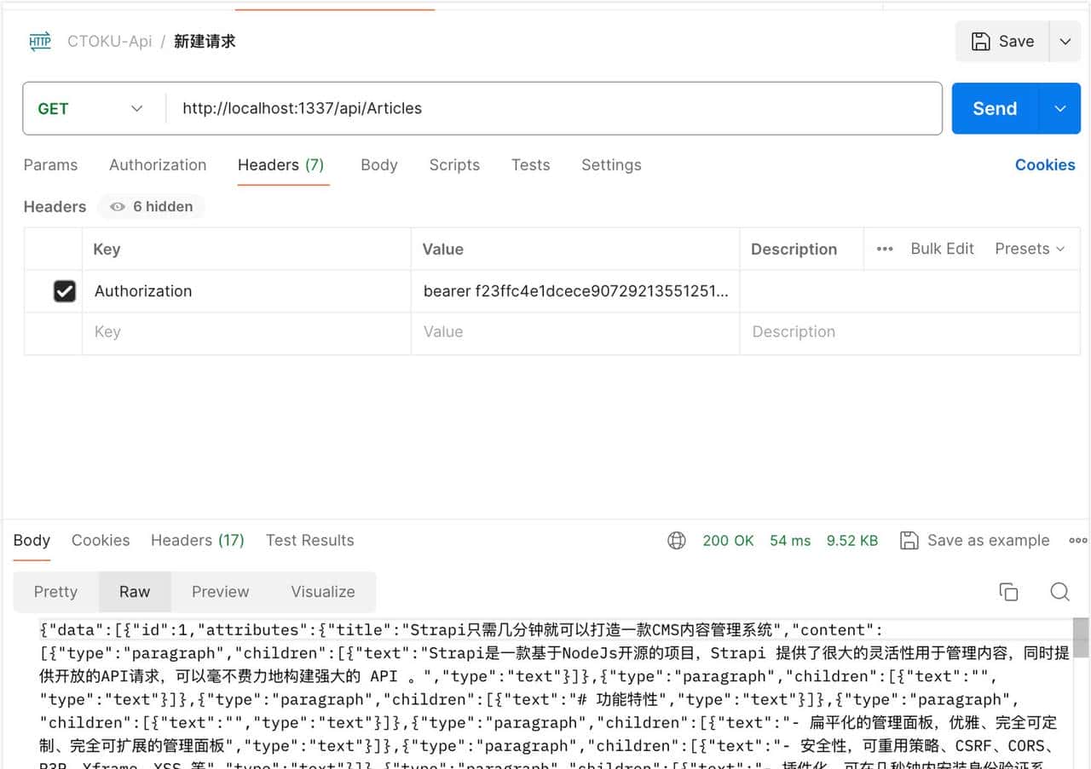Viewport: 1091px width, 769px height.
Task: Open the Send button dropdown arrow
Action: click(x=1060, y=108)
